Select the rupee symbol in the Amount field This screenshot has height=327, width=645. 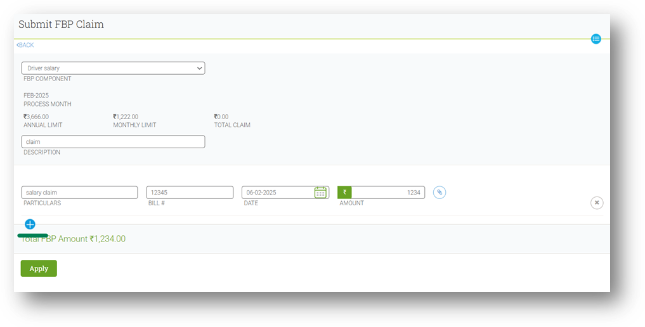345,192
